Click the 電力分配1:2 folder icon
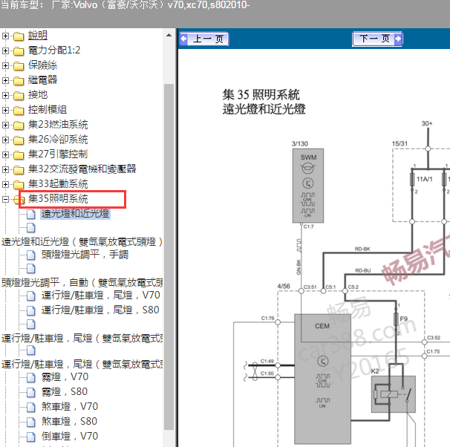450x447 pixels. click(x=19, y=51)
